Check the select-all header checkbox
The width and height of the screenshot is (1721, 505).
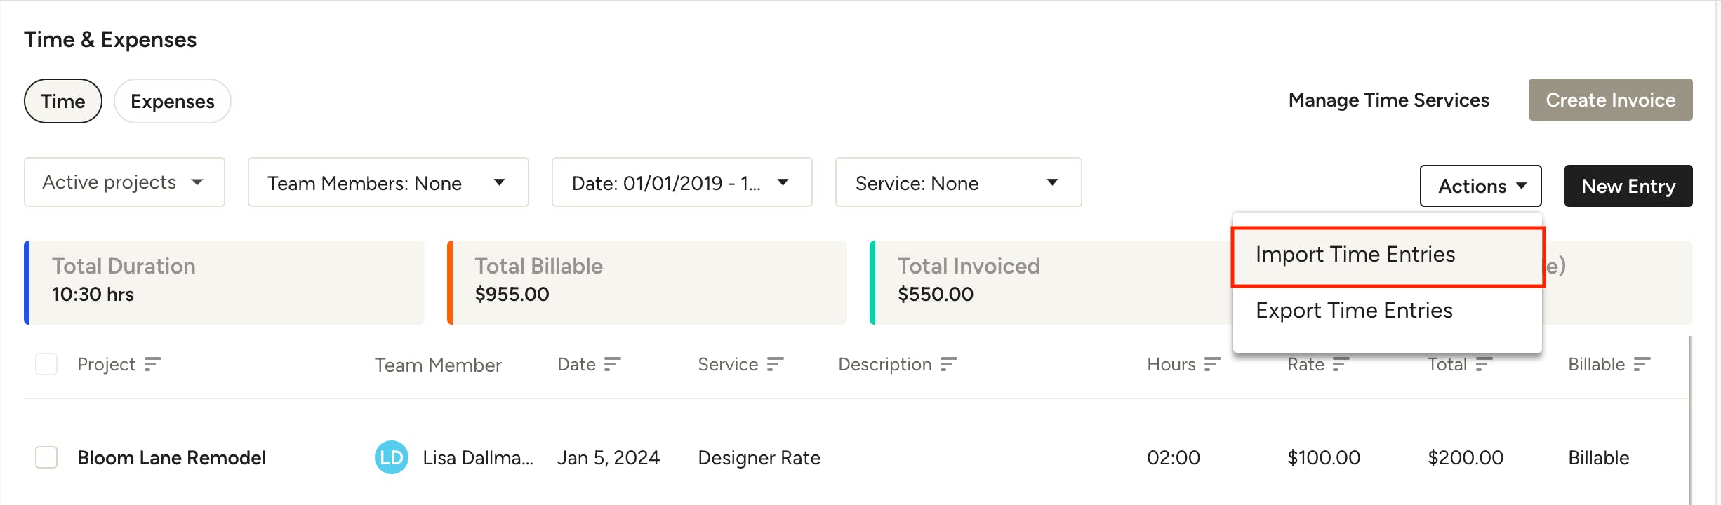(x=46, y=364)
